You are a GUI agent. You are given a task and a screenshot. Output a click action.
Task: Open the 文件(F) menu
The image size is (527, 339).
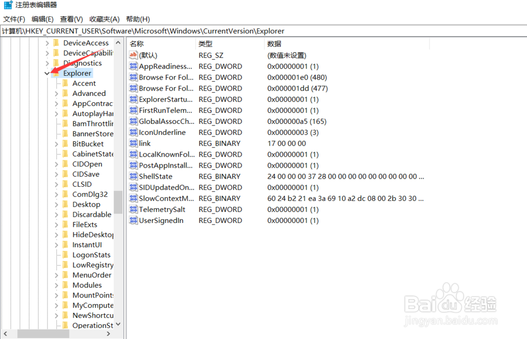[14, 19]
